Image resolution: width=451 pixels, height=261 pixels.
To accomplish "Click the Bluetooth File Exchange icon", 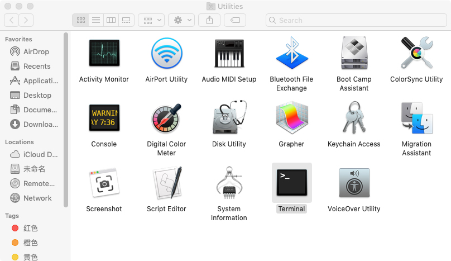I will point(291,54).
